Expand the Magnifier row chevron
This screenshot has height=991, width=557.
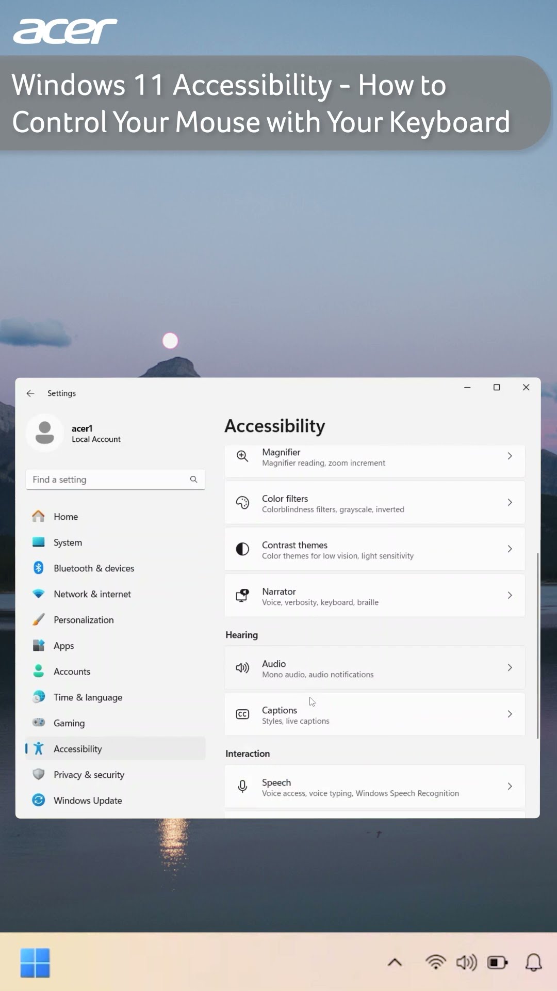pos(510,456)
